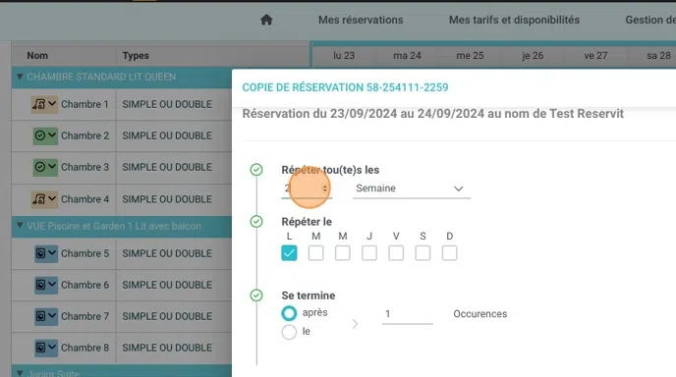Select the 'après' radio button
676x377 pixels.
click(289, 313)
